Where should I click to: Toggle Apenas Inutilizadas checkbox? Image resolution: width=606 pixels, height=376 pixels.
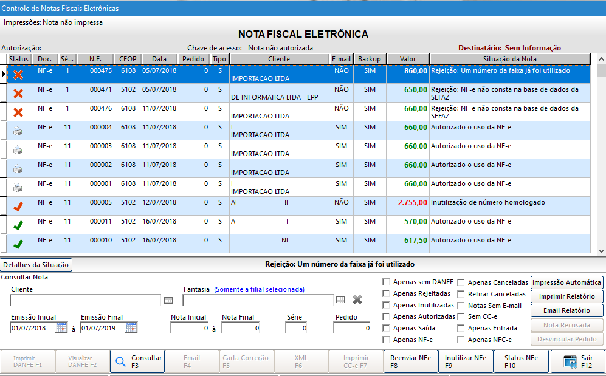click(x=386, y=305)
